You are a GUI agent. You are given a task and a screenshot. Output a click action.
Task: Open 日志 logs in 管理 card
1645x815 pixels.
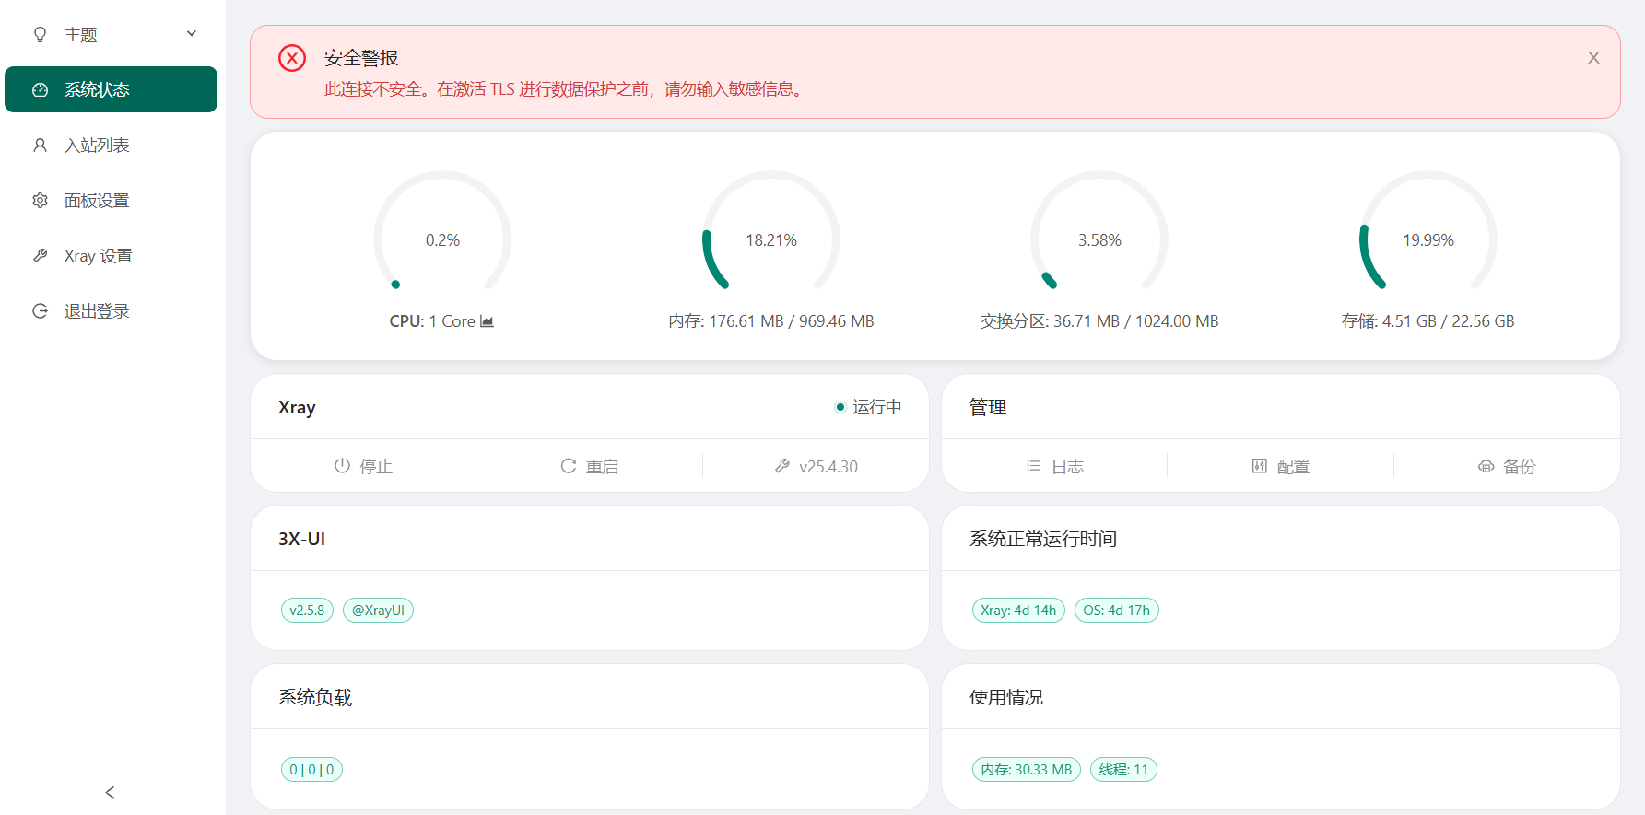pyautogui.click(x=1054, y=466)
